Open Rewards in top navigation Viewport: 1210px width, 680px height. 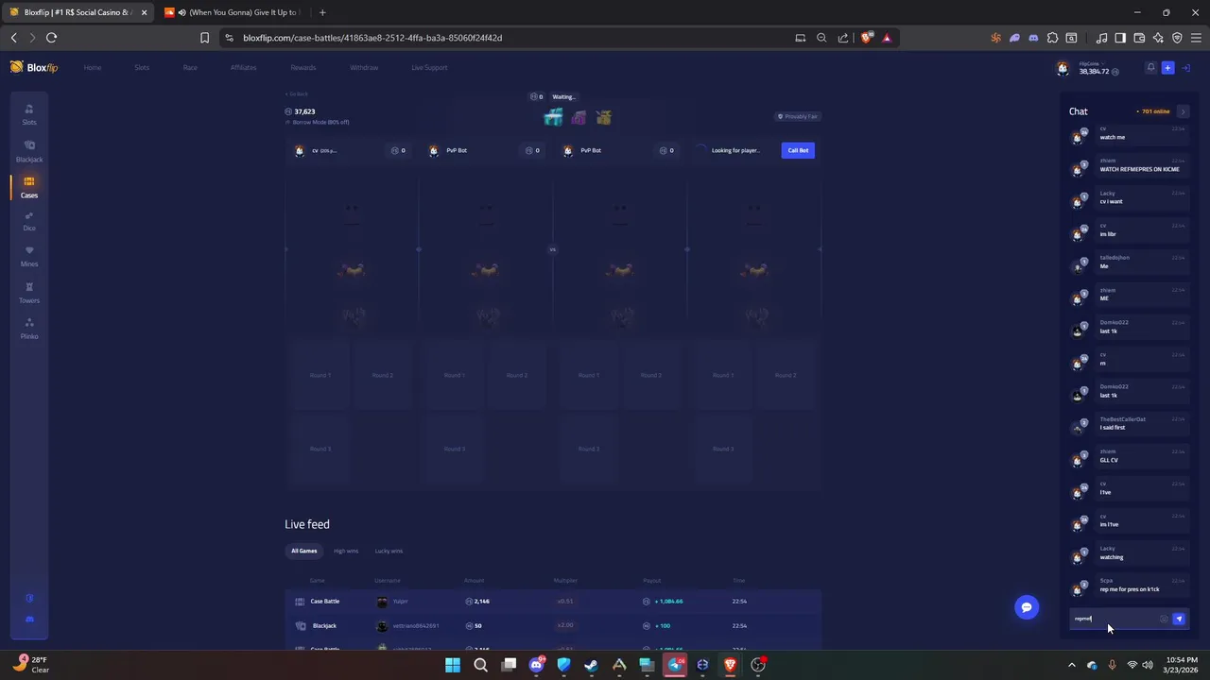tap(303, 68)
